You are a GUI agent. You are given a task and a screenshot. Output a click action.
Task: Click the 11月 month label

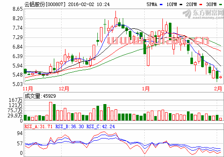[28, 89]
